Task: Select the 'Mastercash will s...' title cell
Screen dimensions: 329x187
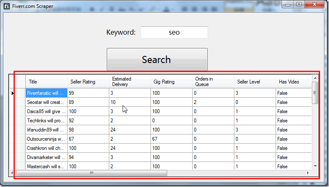Action: [x=46, y=166]
